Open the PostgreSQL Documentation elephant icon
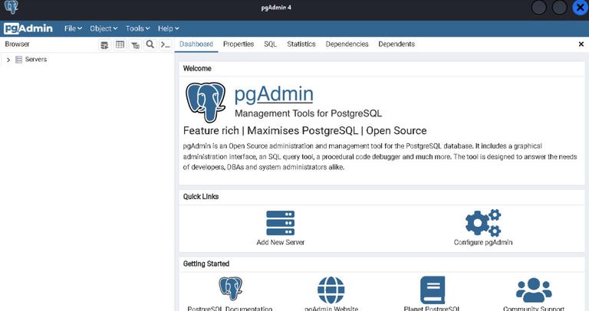The image size is (589, 311). [230, 289]
